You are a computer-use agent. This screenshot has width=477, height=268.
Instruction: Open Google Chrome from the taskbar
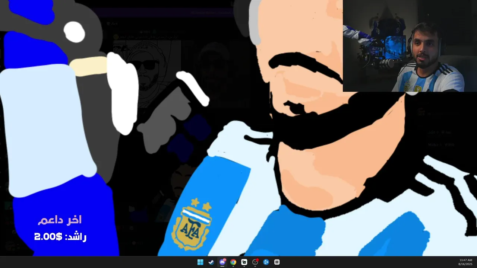point(233,262)
